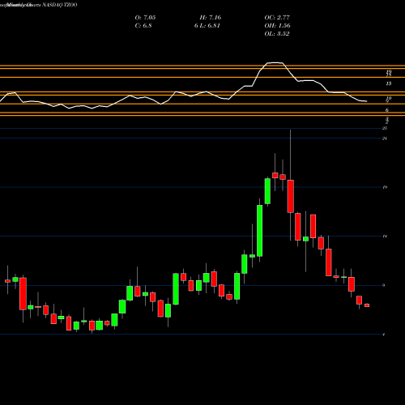This screenshot has width=405, height=405.
Task: Select the close value C: 6.8
Action: pos(143,26)
